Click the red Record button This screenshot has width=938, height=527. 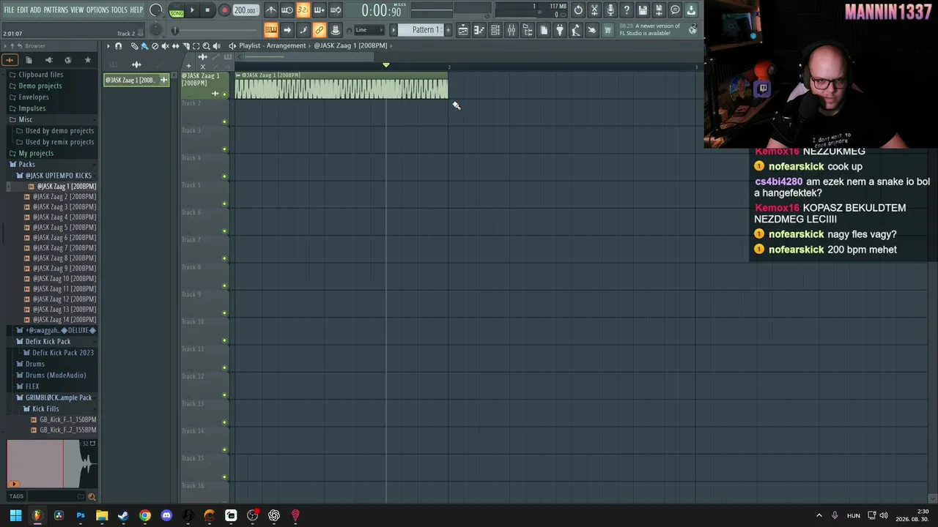(224, 10)
